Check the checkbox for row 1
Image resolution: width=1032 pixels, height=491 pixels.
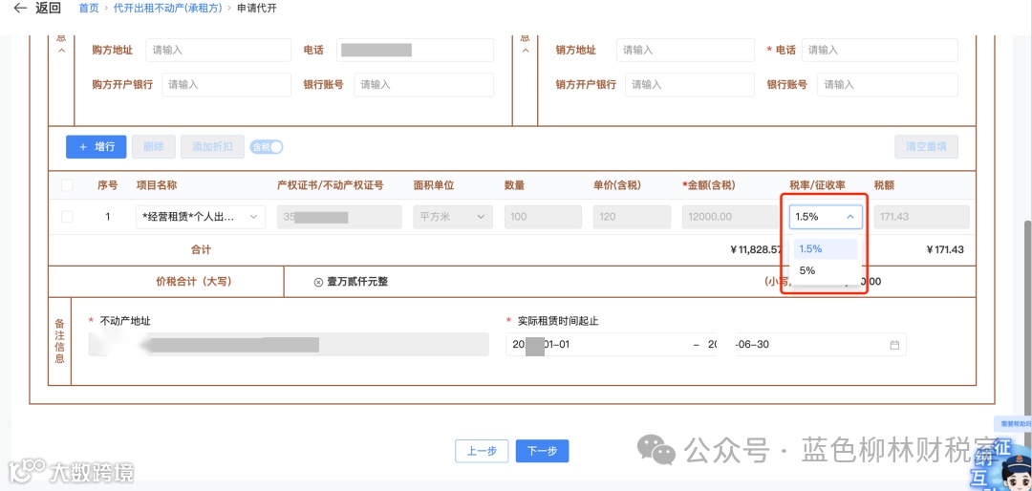click(x=67, y=217)
